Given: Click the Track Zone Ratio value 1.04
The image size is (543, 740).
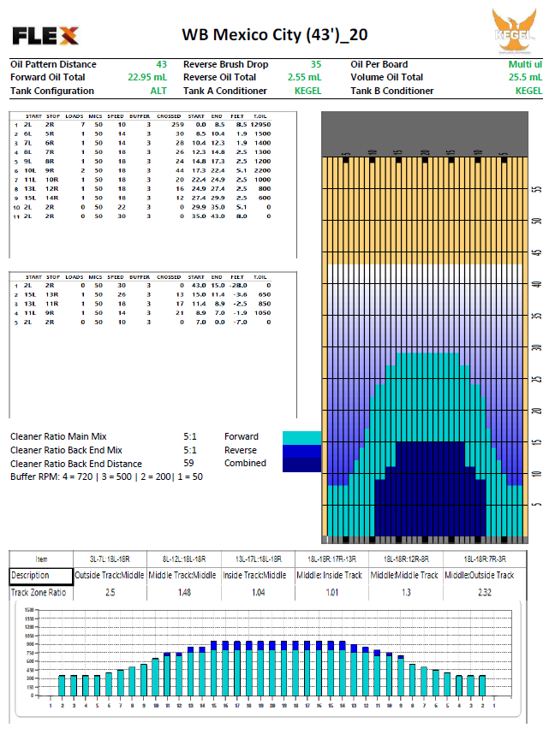Looking at the screenshot, I should pyautogui.click(x=258, y=592).
